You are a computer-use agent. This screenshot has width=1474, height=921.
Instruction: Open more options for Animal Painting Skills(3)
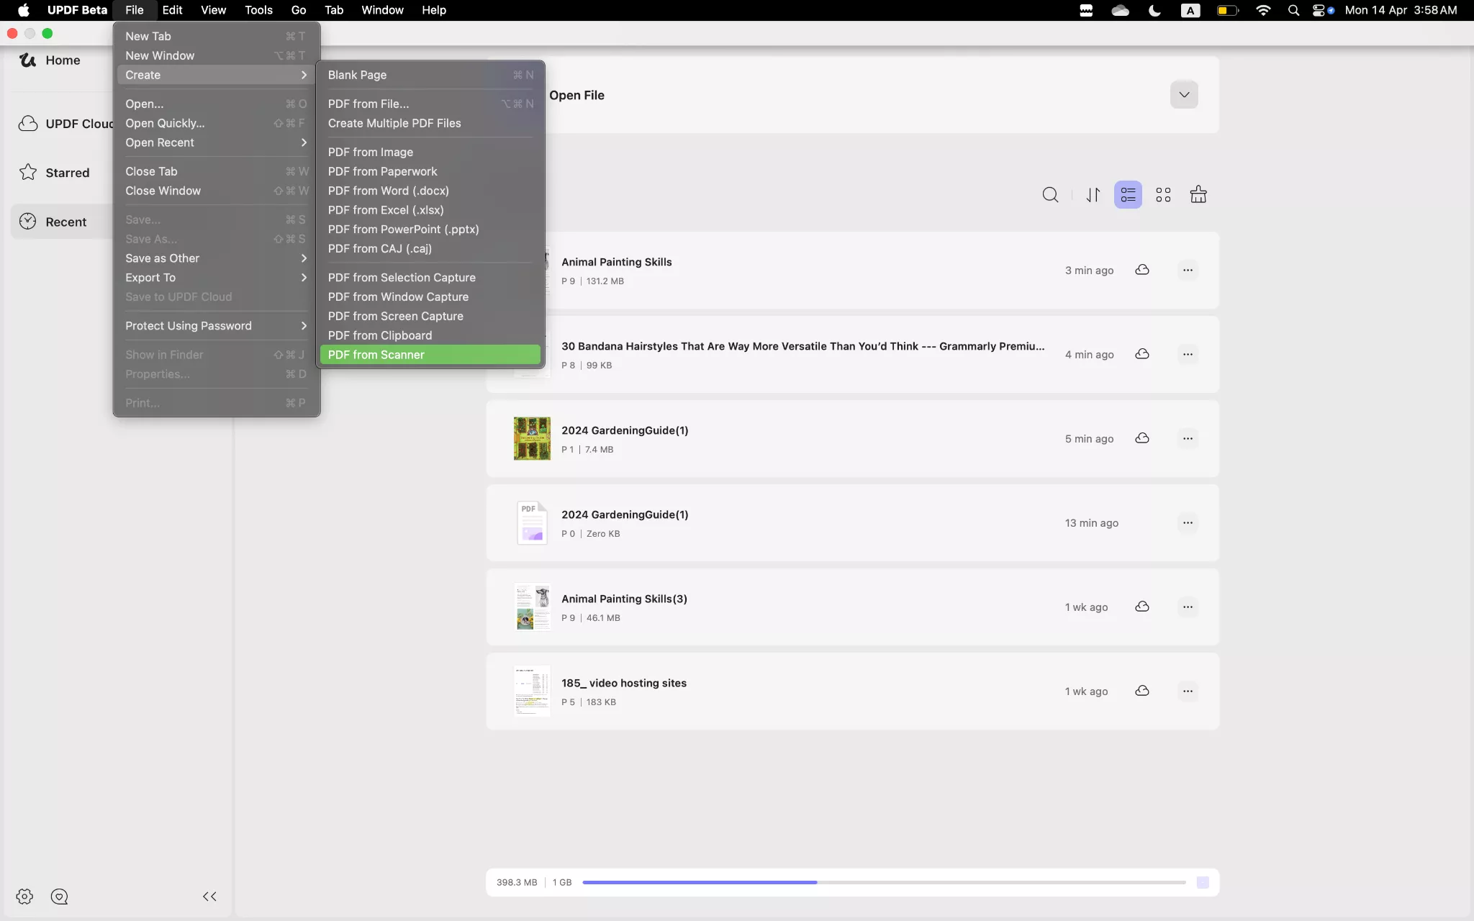tap(1188, 607)
